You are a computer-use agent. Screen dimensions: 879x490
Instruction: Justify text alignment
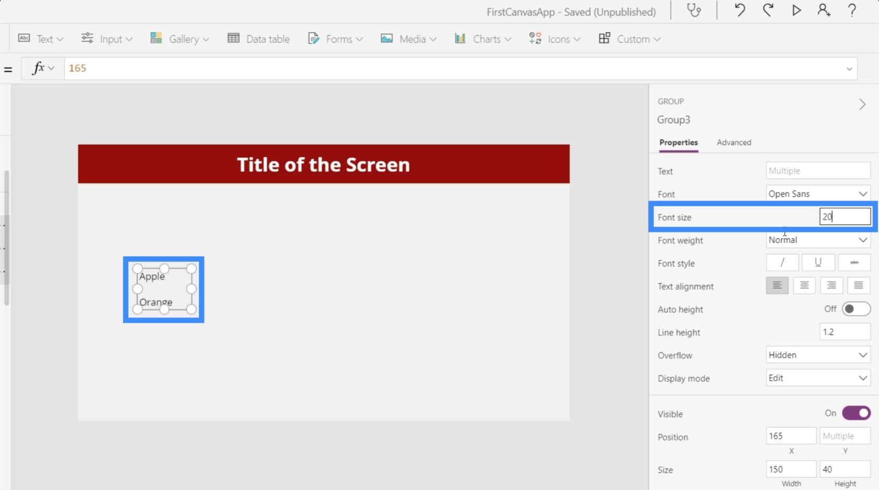[859, 285]
